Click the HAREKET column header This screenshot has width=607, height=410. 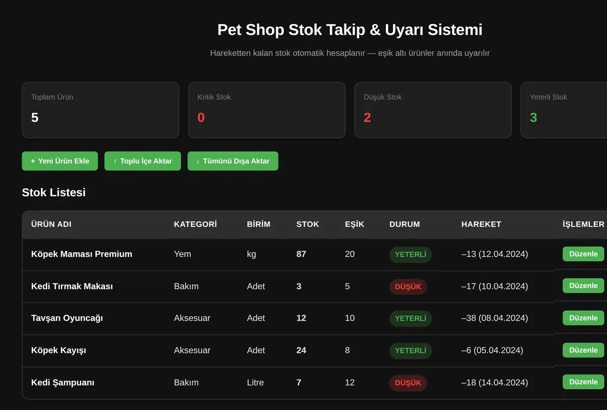(x=481, y=224)
